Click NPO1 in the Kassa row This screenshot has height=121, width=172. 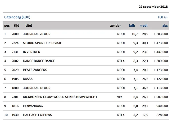pyautogui.click(x=121, y=79)
